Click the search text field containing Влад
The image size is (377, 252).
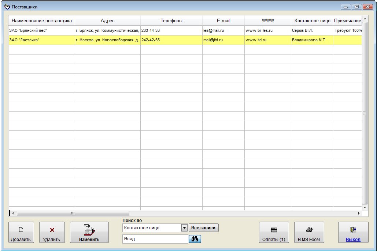coord(155,239)
